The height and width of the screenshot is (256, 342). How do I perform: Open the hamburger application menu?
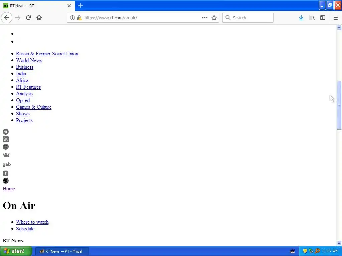pyautogui.click(x=335, y=18)
